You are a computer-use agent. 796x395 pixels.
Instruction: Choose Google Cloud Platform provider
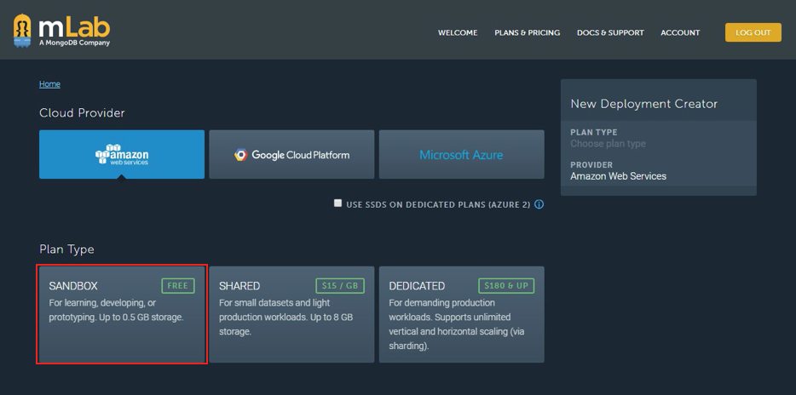click(291, 154)
